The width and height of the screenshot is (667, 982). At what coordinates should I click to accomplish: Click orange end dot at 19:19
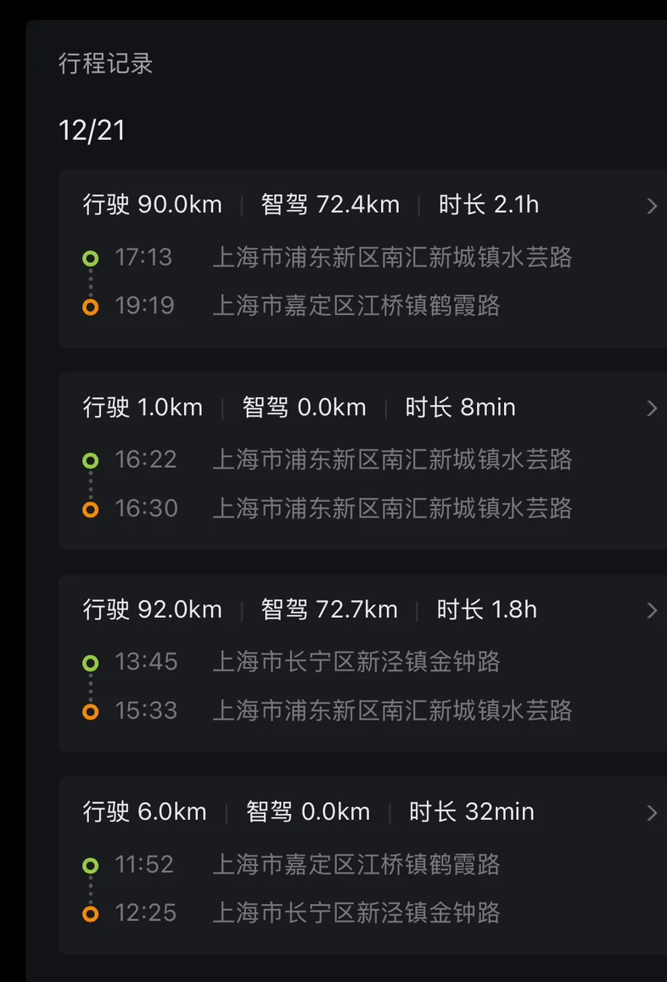(x=91, y=306)
